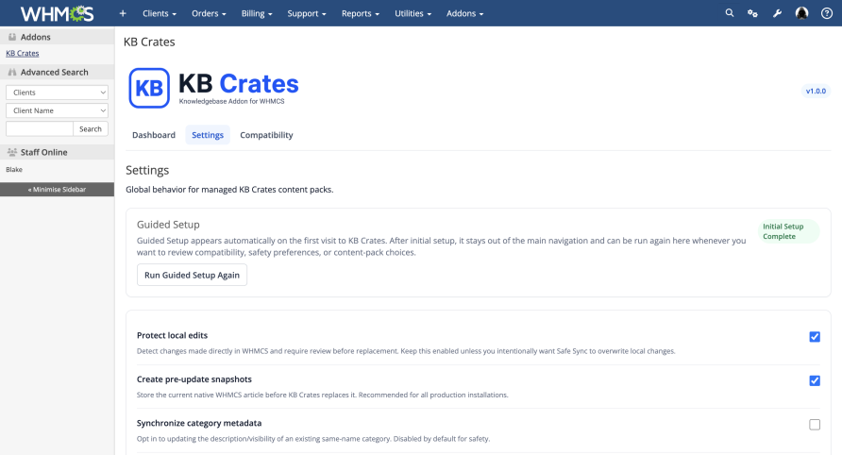This screenshot has height=455, width=842.
Task: Click the Initial Setup Complete badge
Action: click(788, 231)
